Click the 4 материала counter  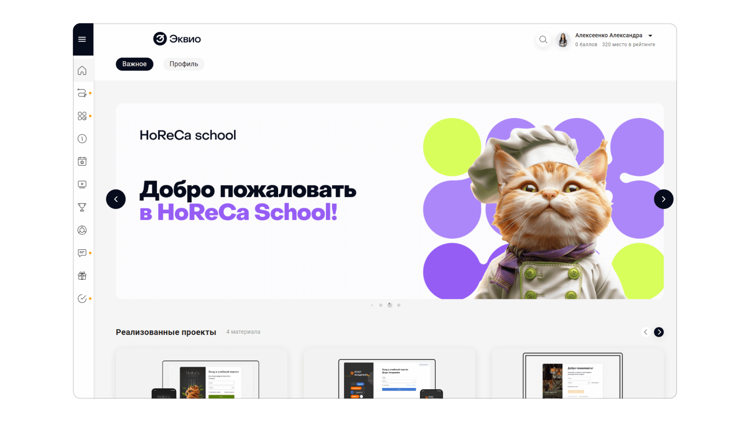(243, 332)
